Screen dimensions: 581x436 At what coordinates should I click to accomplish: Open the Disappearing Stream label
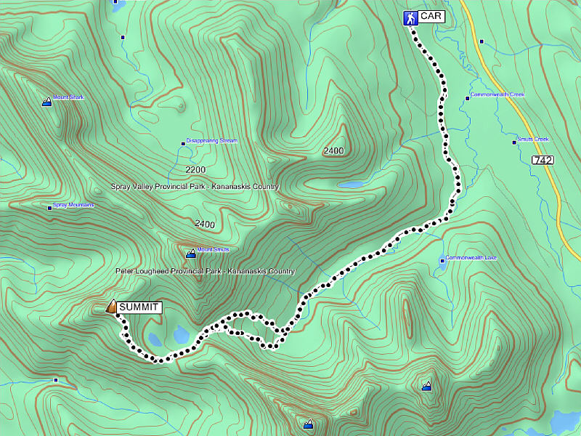(211, 141)
